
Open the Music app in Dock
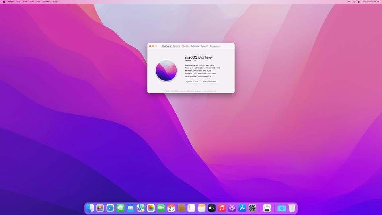point(222,208)
